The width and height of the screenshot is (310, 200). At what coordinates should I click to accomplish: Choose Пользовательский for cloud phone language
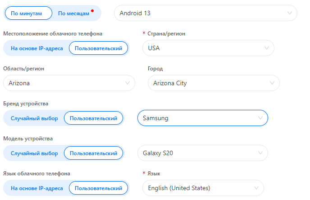coord(99,188)
